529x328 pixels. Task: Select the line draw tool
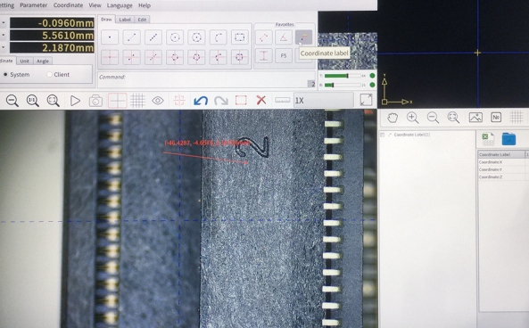131,37
